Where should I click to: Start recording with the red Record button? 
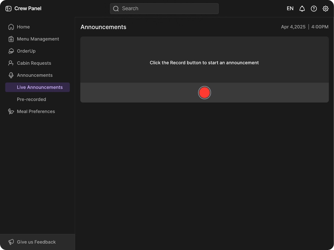point(204,93)
